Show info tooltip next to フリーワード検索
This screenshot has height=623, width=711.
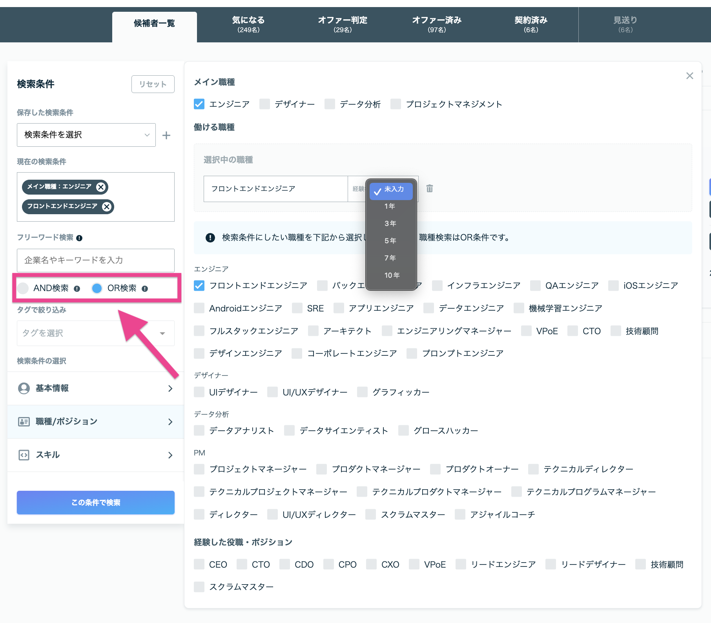pyautogui.click(x=79, y=238)
